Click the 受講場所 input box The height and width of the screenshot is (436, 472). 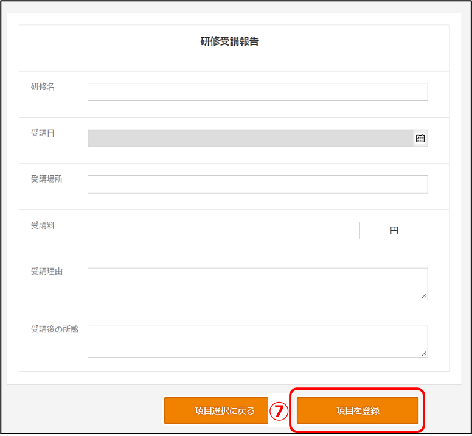(x=258, y=185)
